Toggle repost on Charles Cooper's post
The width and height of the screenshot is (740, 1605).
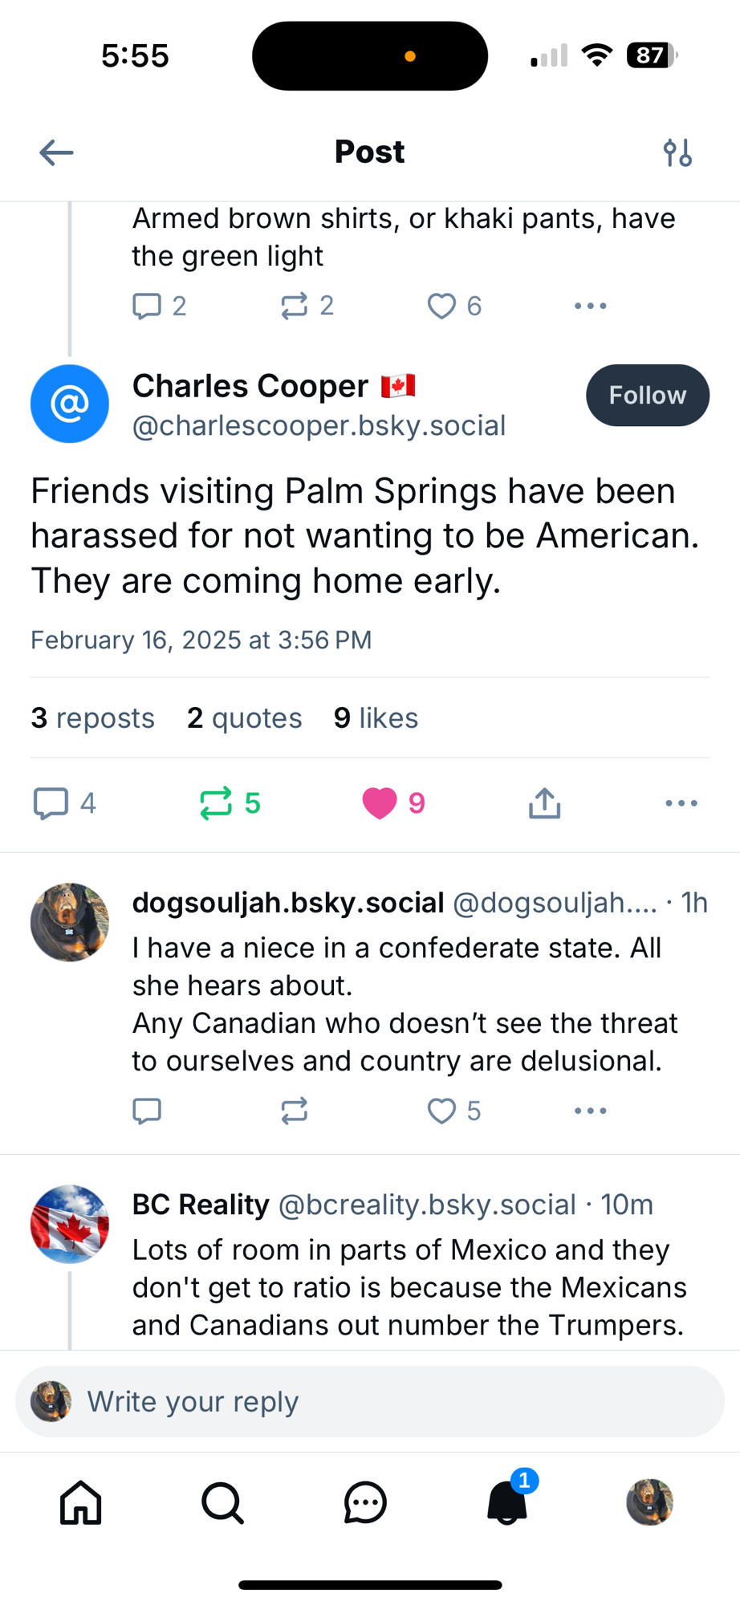pos(217,803)
